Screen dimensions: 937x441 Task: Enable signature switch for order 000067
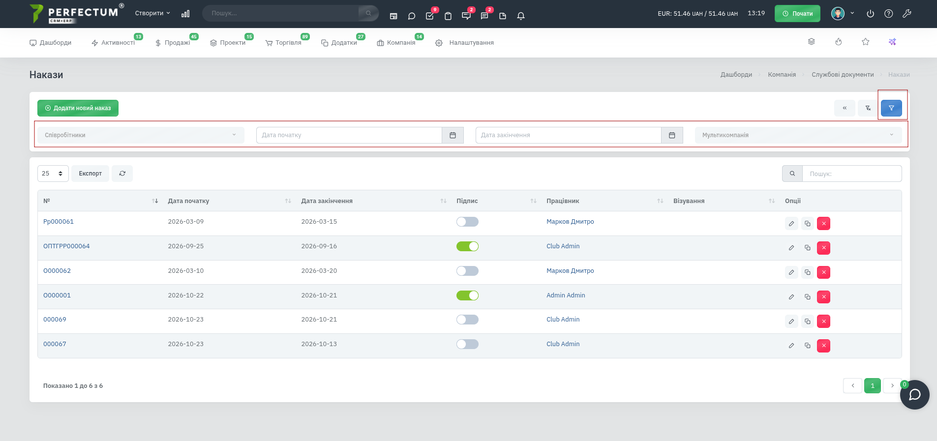[x=467, y=344]
